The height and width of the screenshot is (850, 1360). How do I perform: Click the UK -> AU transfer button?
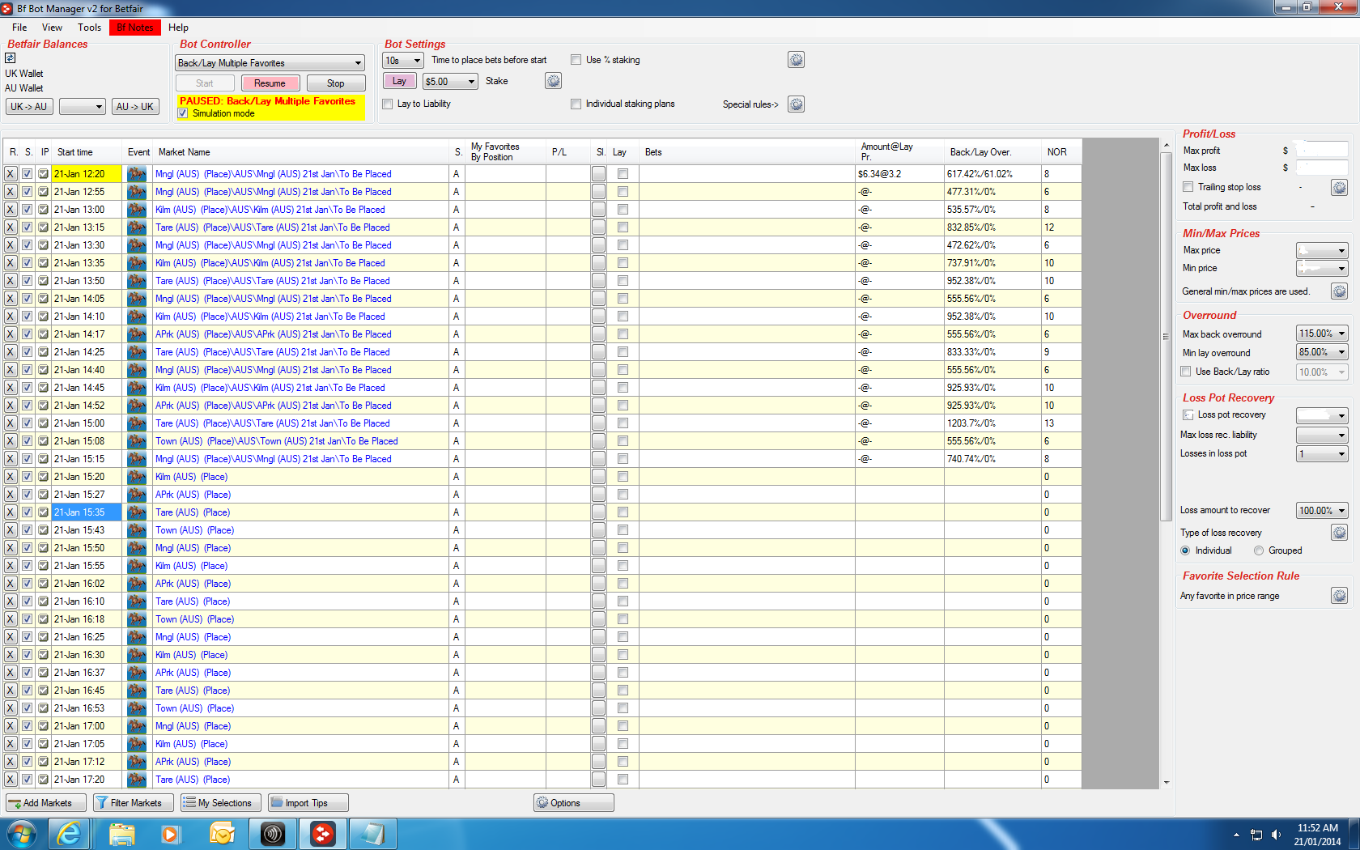(x=29, y=107)
